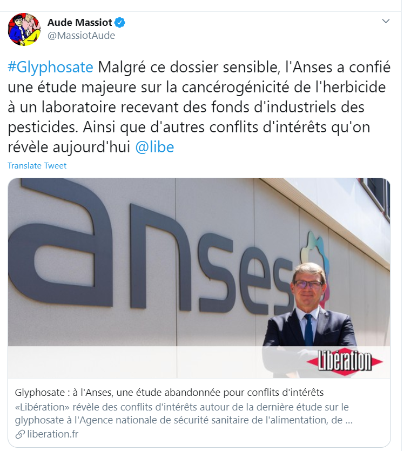Open the article description starting «Libération» révèle
This screenshot has height=451, width=404.
click(184, 414)
